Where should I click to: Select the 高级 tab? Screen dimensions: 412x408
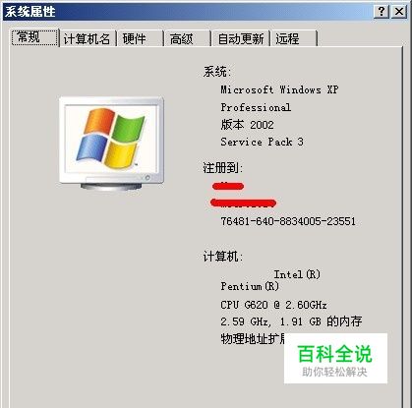pyautogui.click(x=186, y=39)
